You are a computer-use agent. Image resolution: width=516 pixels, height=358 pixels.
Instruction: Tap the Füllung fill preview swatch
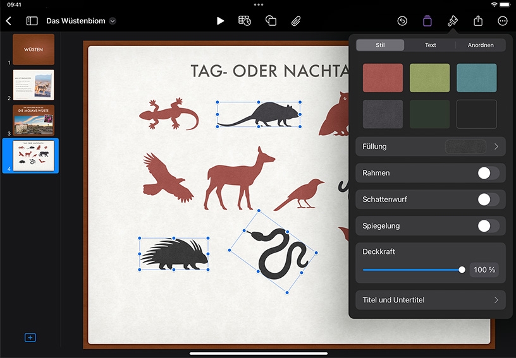coord(465,146)
